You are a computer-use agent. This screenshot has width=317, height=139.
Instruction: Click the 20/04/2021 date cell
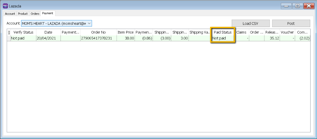48,38
